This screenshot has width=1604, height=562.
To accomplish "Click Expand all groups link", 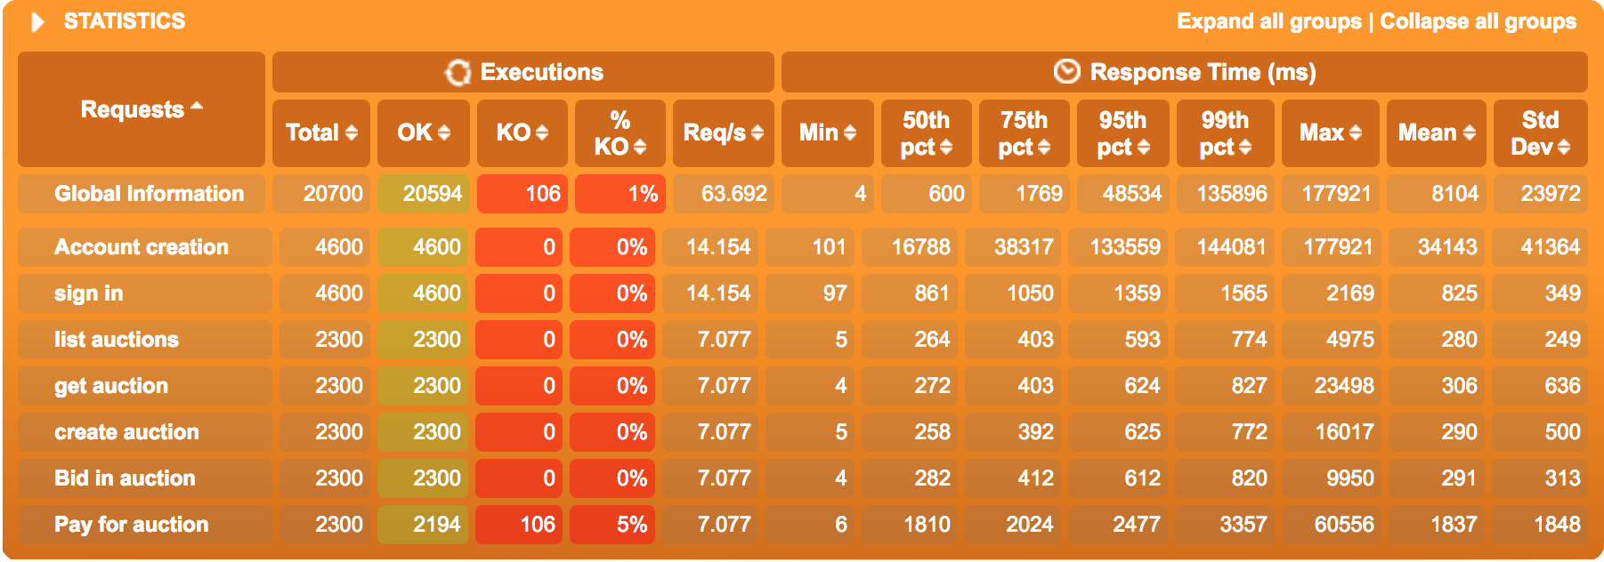I will 1268,21.
